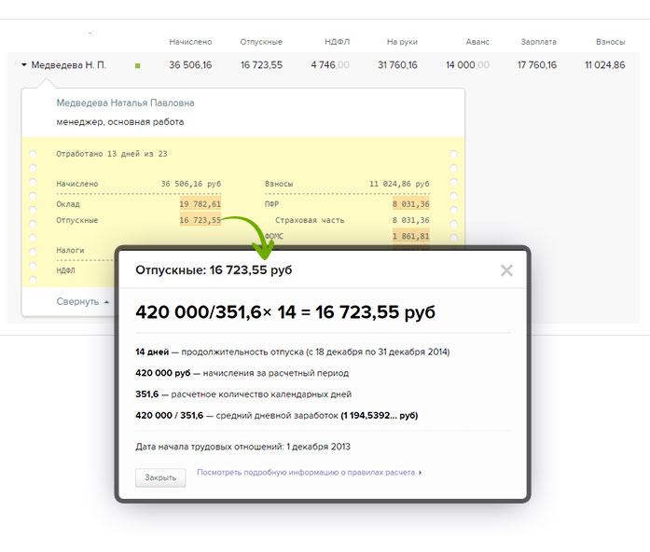Open the detailed calculation rules link
650x552 pixels.
pos(306,473)
